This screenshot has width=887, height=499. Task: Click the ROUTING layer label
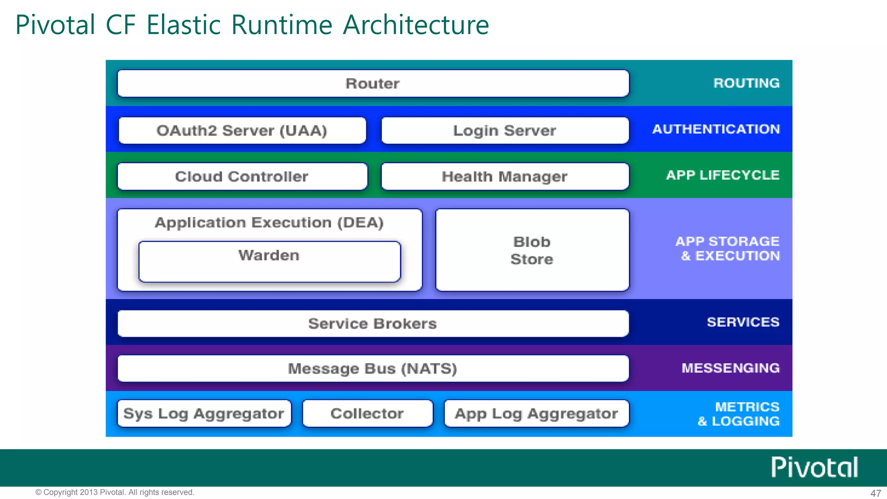click(746, 83)
